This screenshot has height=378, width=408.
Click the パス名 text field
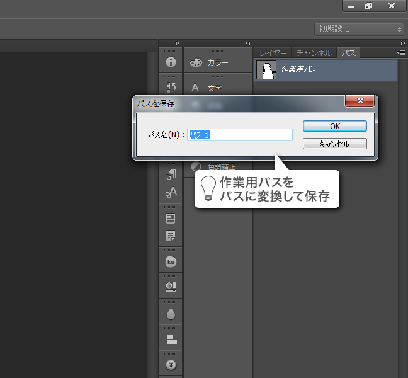click(241, 135)
